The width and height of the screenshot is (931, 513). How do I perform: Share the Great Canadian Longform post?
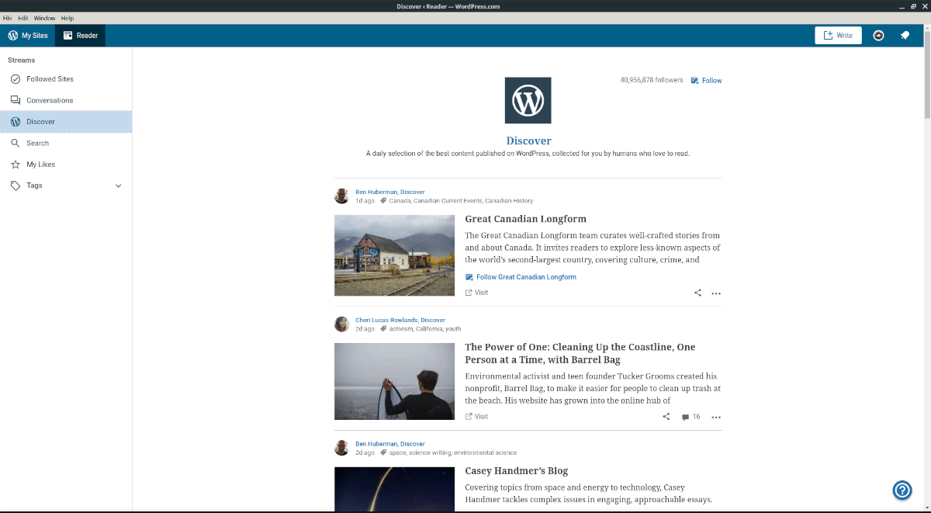[x=697, y=293]
